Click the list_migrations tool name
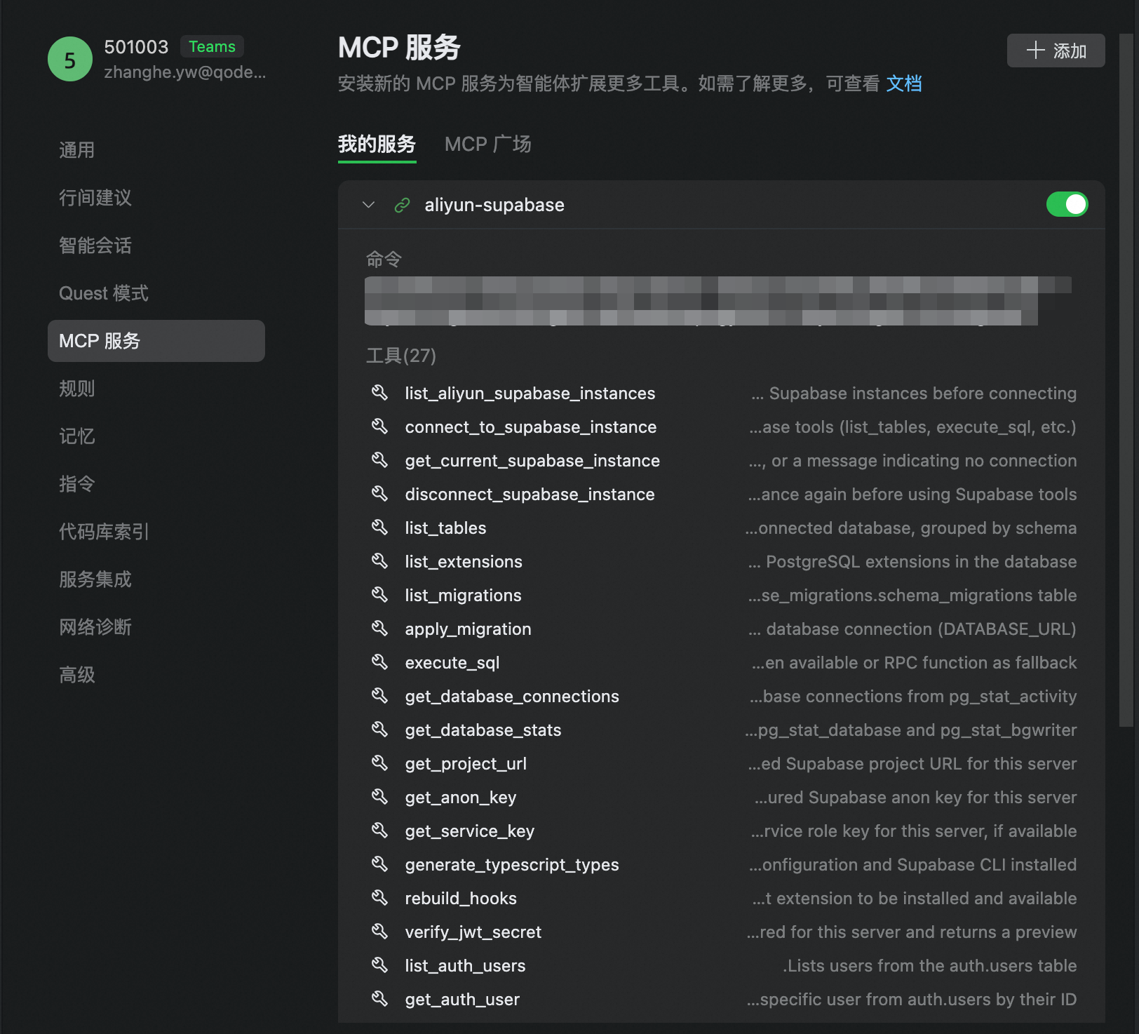The height and width of the screenshot is (1034, 1139). click(463, 595)
